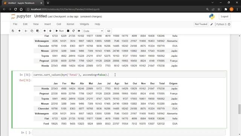The width and height of the screenshot is (241, 136).
Task: View site information icon in address bar
Action: tap(28, 9)
